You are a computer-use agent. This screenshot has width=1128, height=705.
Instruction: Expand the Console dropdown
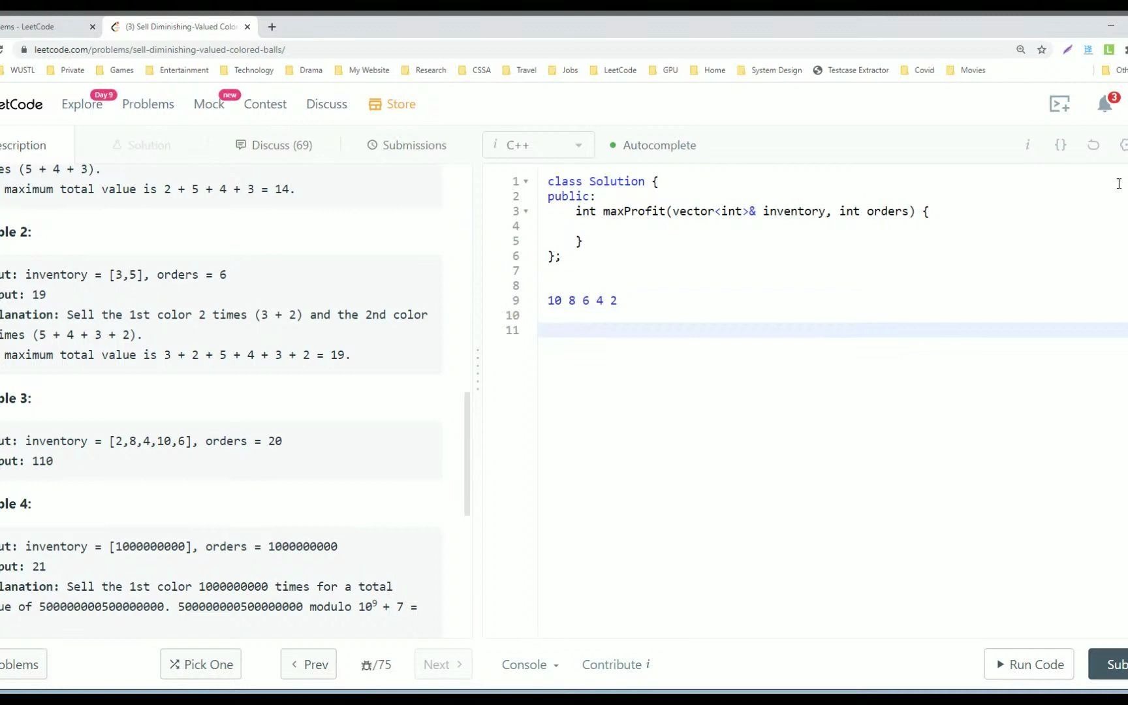tap(530, 665)
